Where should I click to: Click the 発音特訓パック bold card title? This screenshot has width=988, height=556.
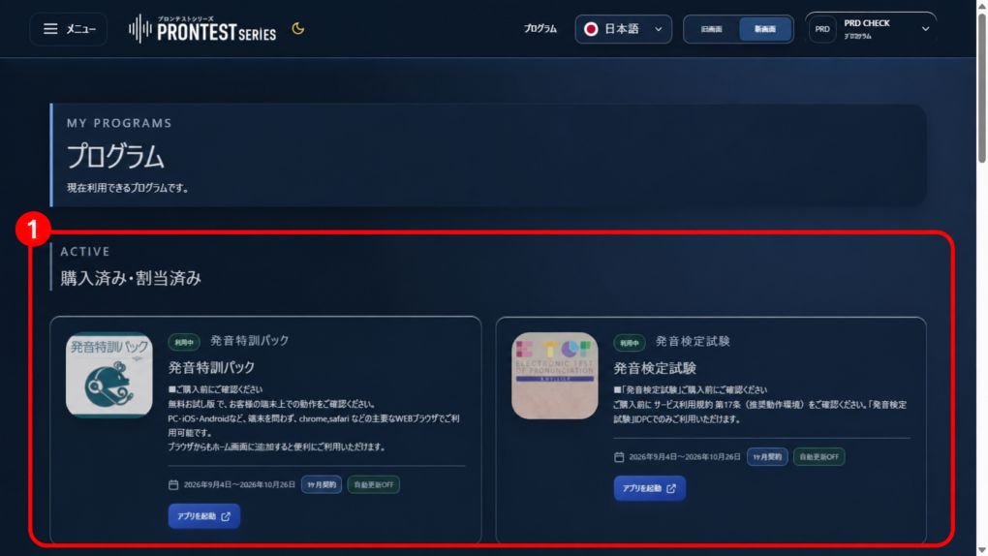click(x=211, y=367)
